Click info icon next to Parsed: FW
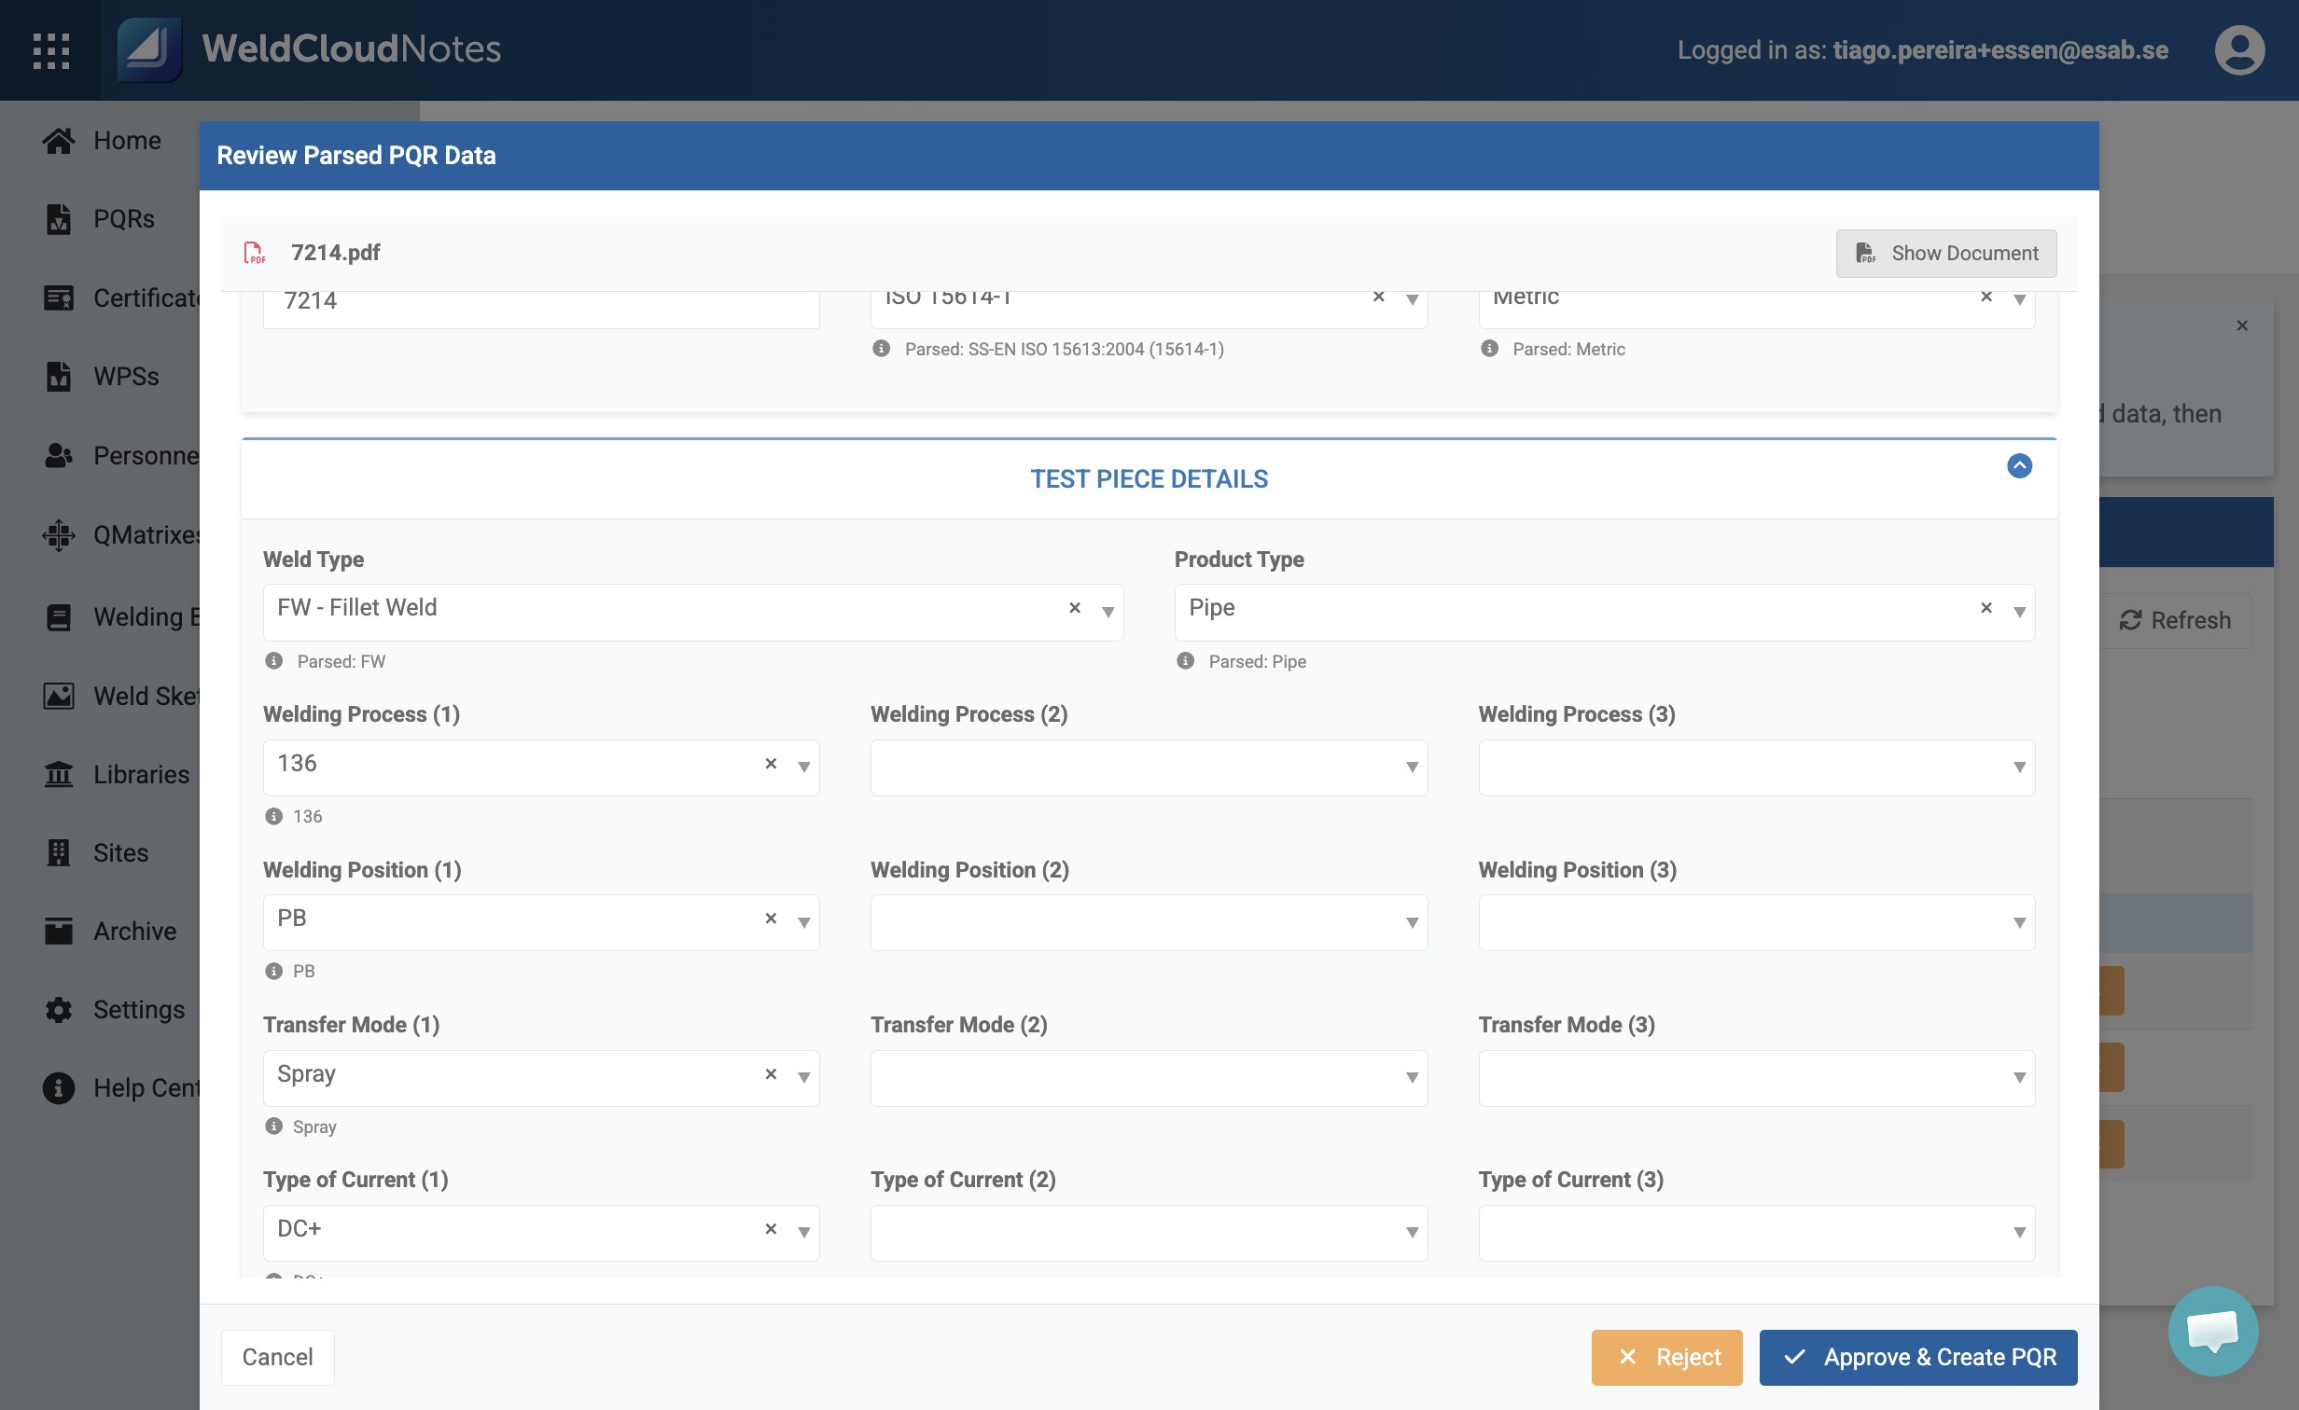The image size is (2299, 1410). (x=273, y=661)
